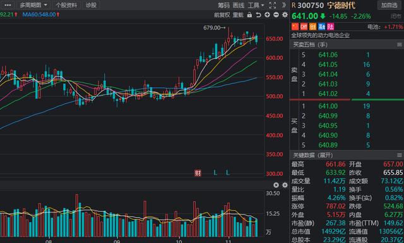Expand the 关键数据（展开）section
This screenshot has height=243, width=404.
pos(313,155)
